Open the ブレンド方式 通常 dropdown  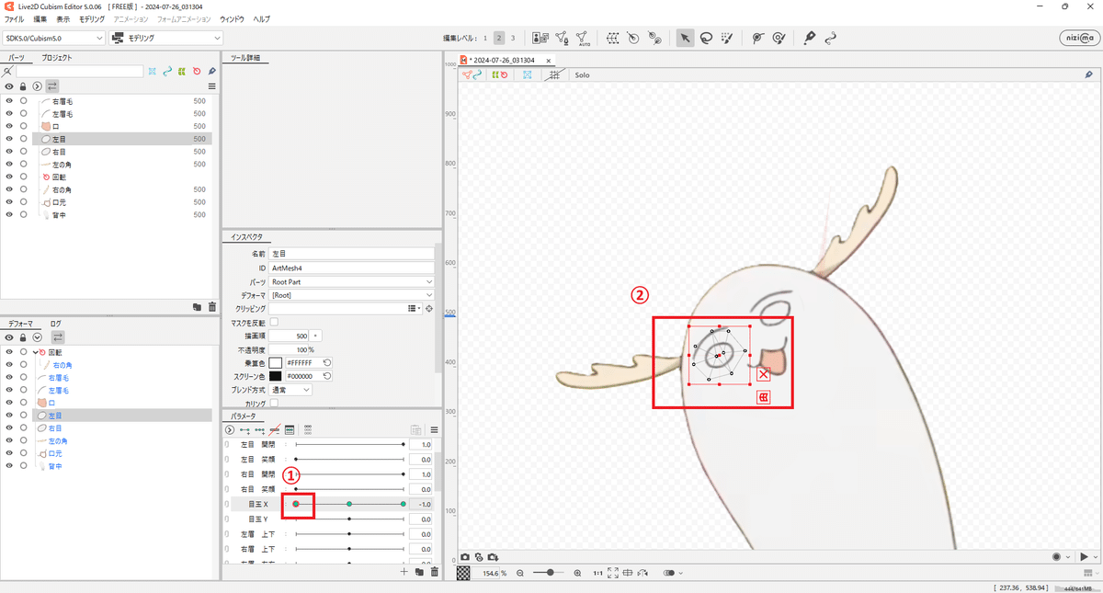point(290,390)
